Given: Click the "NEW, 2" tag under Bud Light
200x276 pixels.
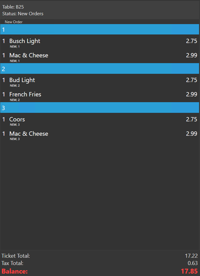Looking at the screenshot, I should tap(15, 86).
